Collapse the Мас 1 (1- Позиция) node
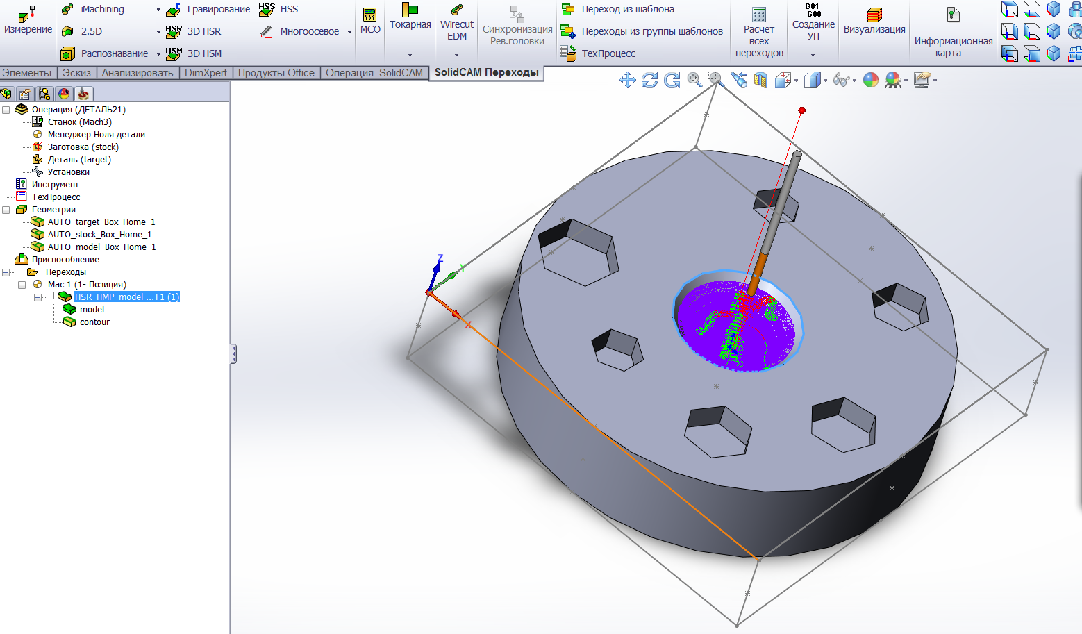The image size is (1082, 634). click(x=22, y=285)
